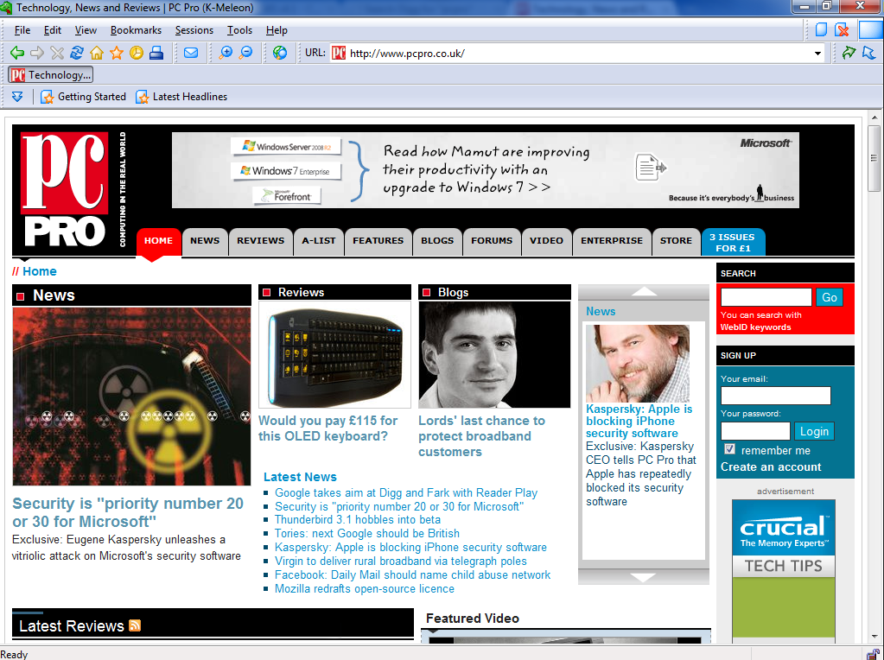Image resolution: width=884 pixels, height=660 pixels.
Task: Open the VIDEO navigation tab
Action: pyautogui.click(x=546, y=241)
